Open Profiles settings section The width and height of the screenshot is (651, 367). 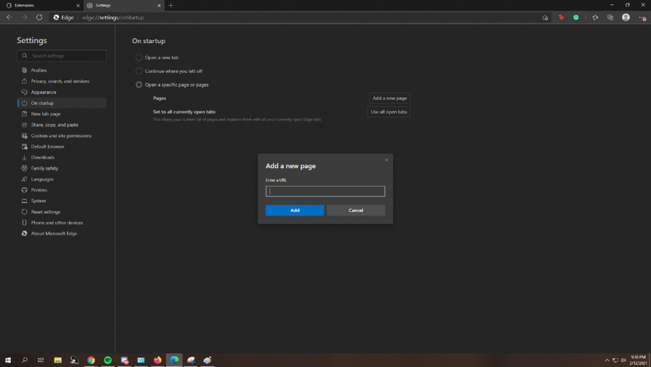click(62, 70)
